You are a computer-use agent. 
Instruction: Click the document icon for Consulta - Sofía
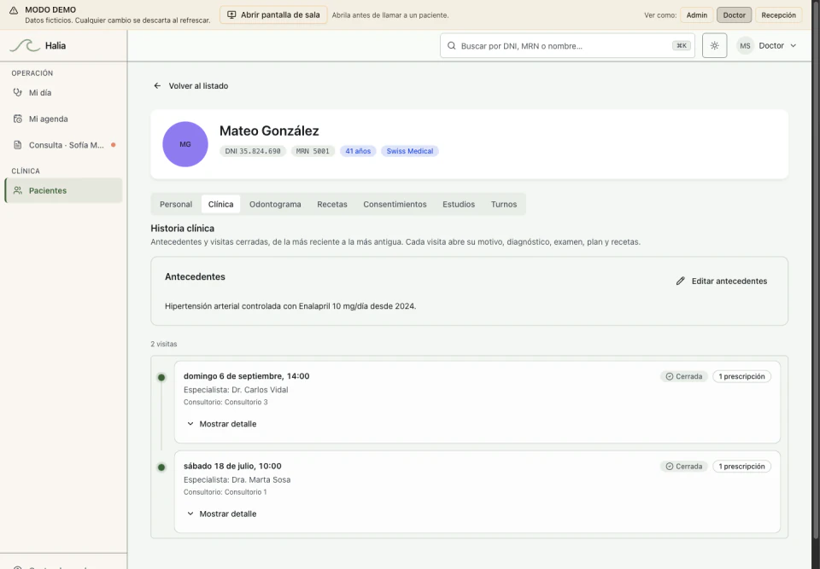pyautogui.click(x=18, y=145)
